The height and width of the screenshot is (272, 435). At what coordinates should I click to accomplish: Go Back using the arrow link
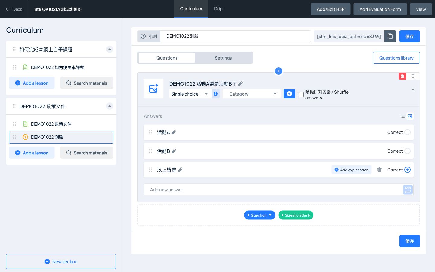(14, 9)
